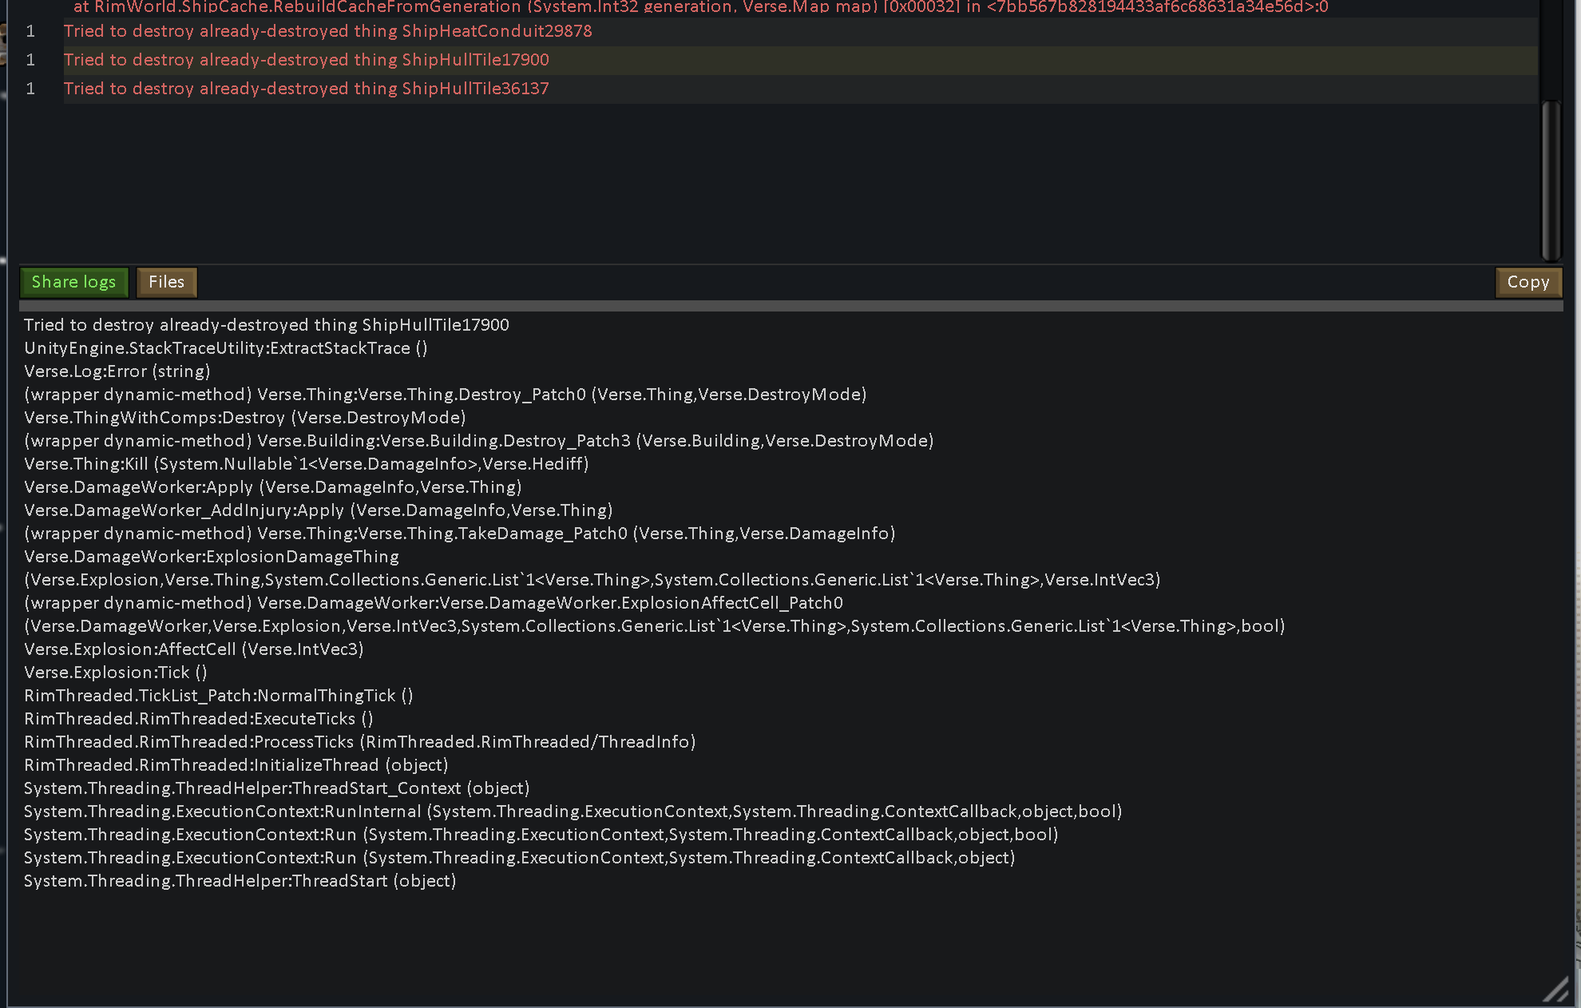
Task: Click count number beside ShipHeatConduit29878 entry
Action: point(30,31)
